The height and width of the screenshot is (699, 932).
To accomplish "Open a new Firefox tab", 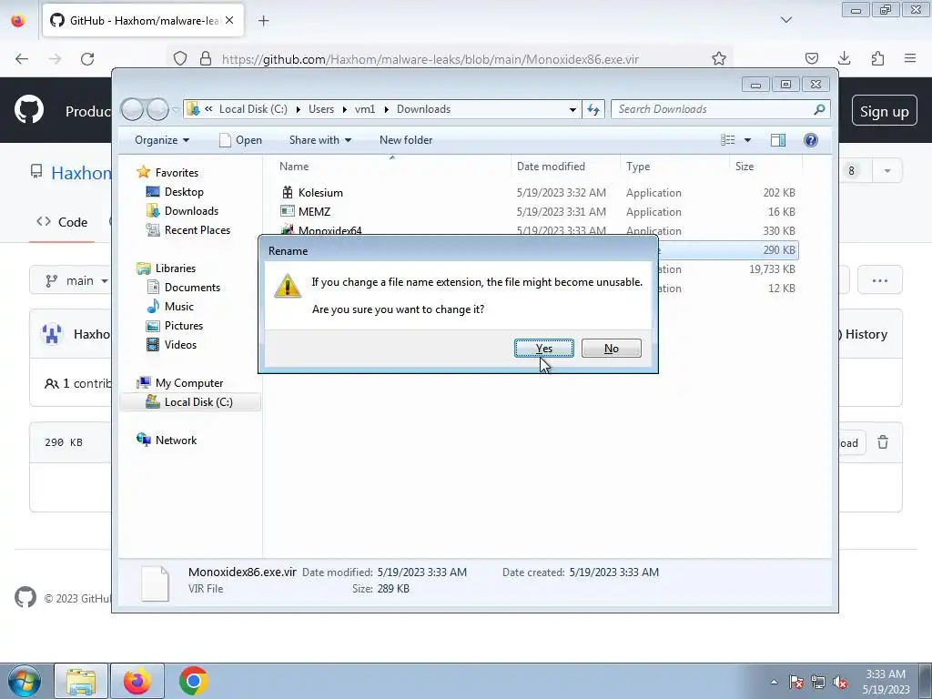I will pyautogui.click(x=264, y=21).
